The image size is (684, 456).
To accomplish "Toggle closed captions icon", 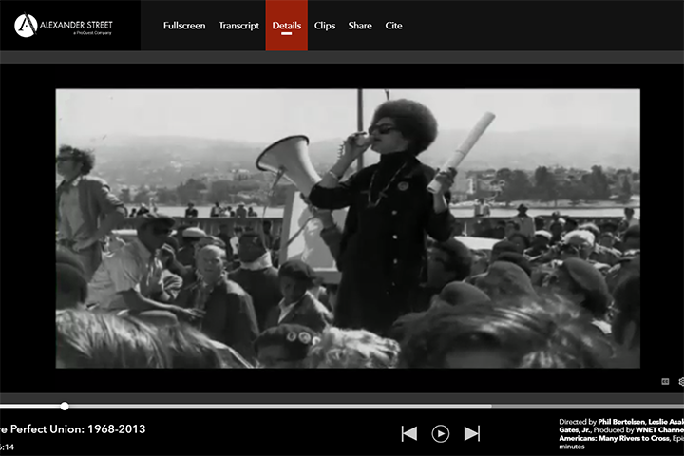I will click(x=665, y=381).
